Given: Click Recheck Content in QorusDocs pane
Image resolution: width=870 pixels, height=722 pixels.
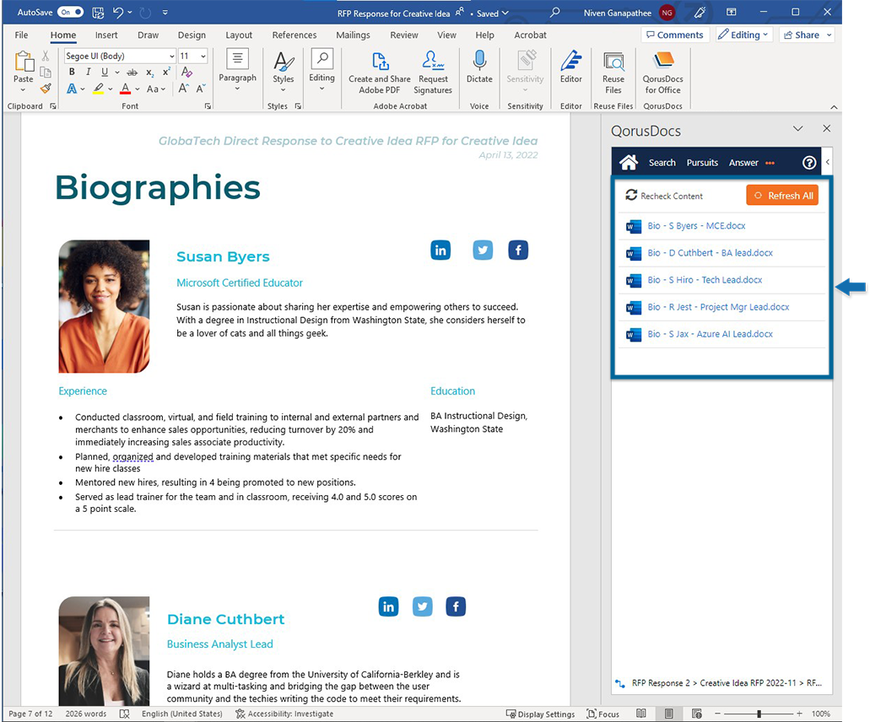Looking at the screenshot, I should click(664, 195).
